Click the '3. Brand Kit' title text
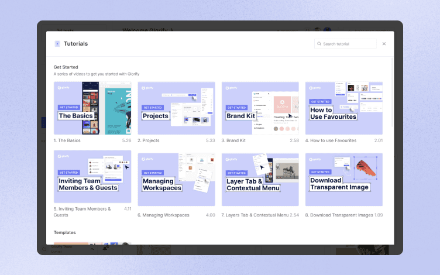This screenshot has width=440, height=275. tap(233, 140)
